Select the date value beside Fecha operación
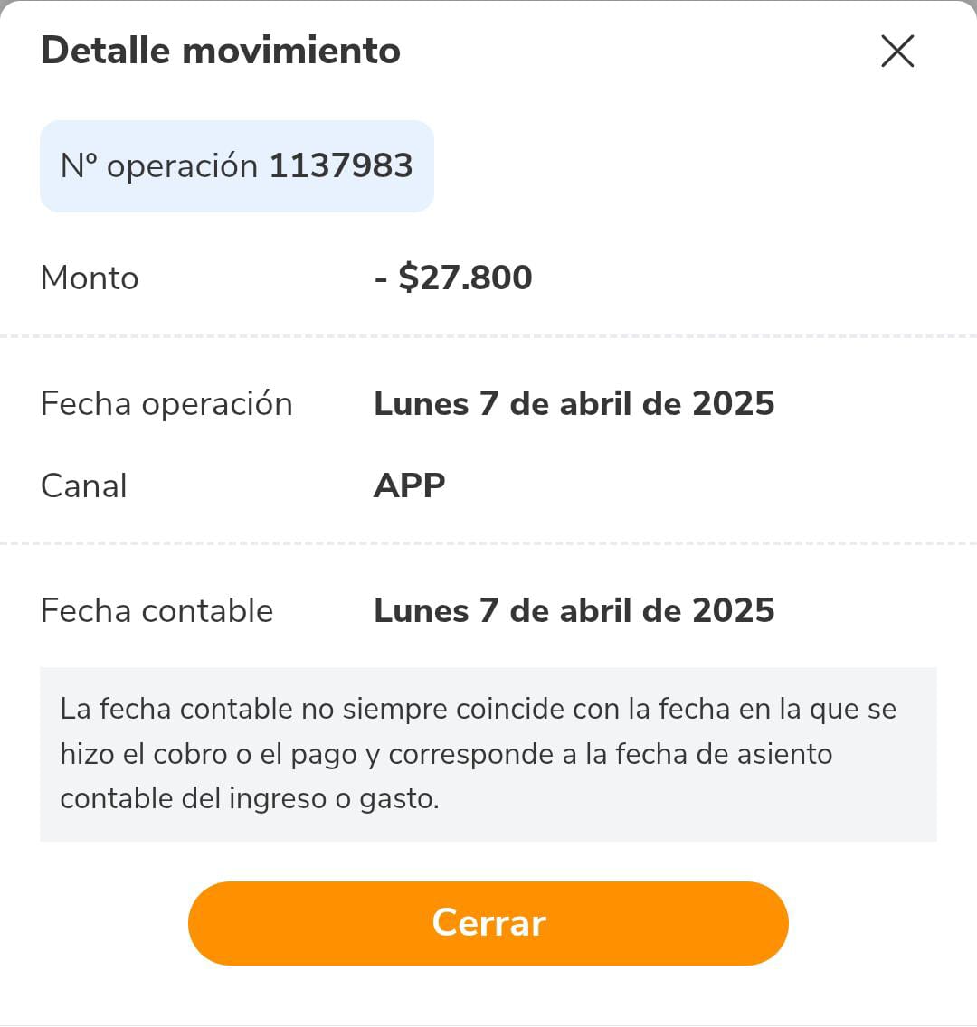 pos(574,404)
